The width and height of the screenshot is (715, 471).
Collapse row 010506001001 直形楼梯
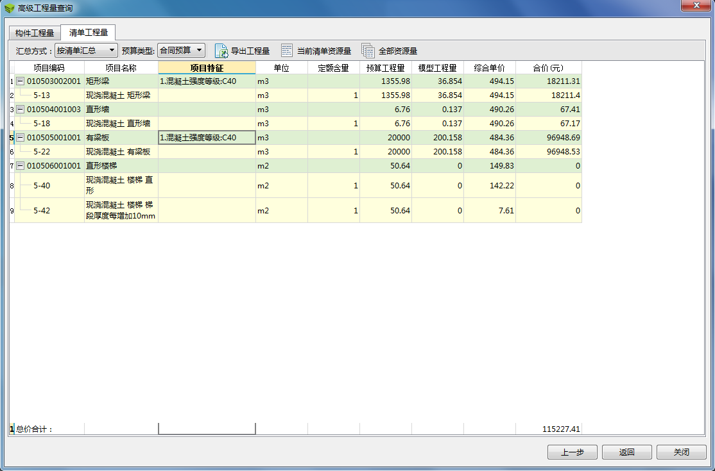tap(20, 165)
